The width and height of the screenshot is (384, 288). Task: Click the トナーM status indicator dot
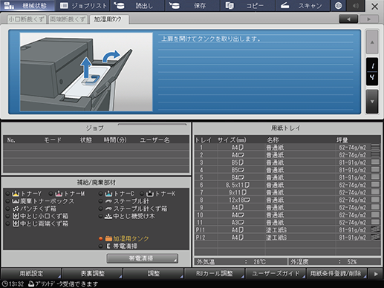pyautogui.click(x=51, y=194)
